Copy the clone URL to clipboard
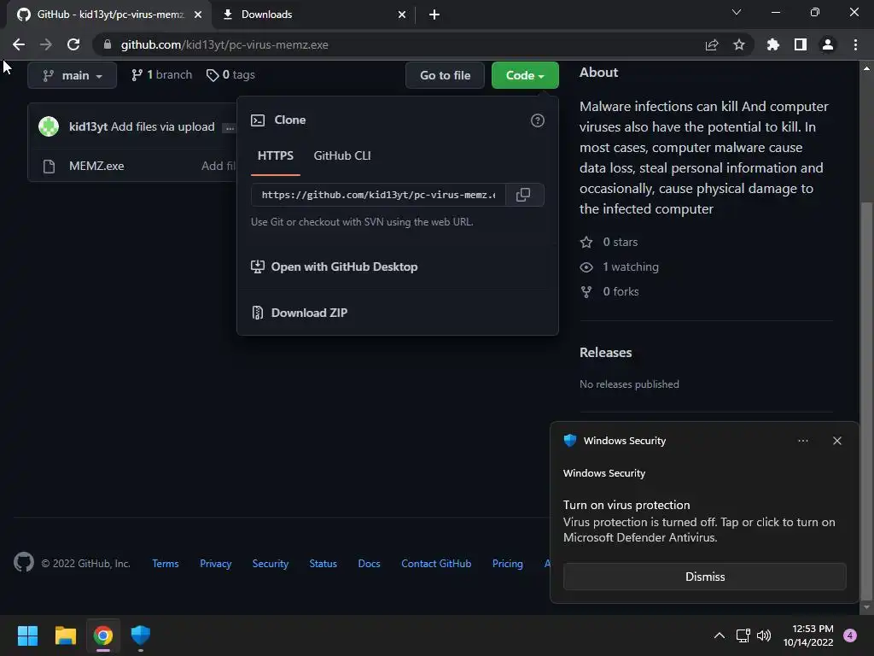The width and height of the screenshot is (874, 656). 524,195
